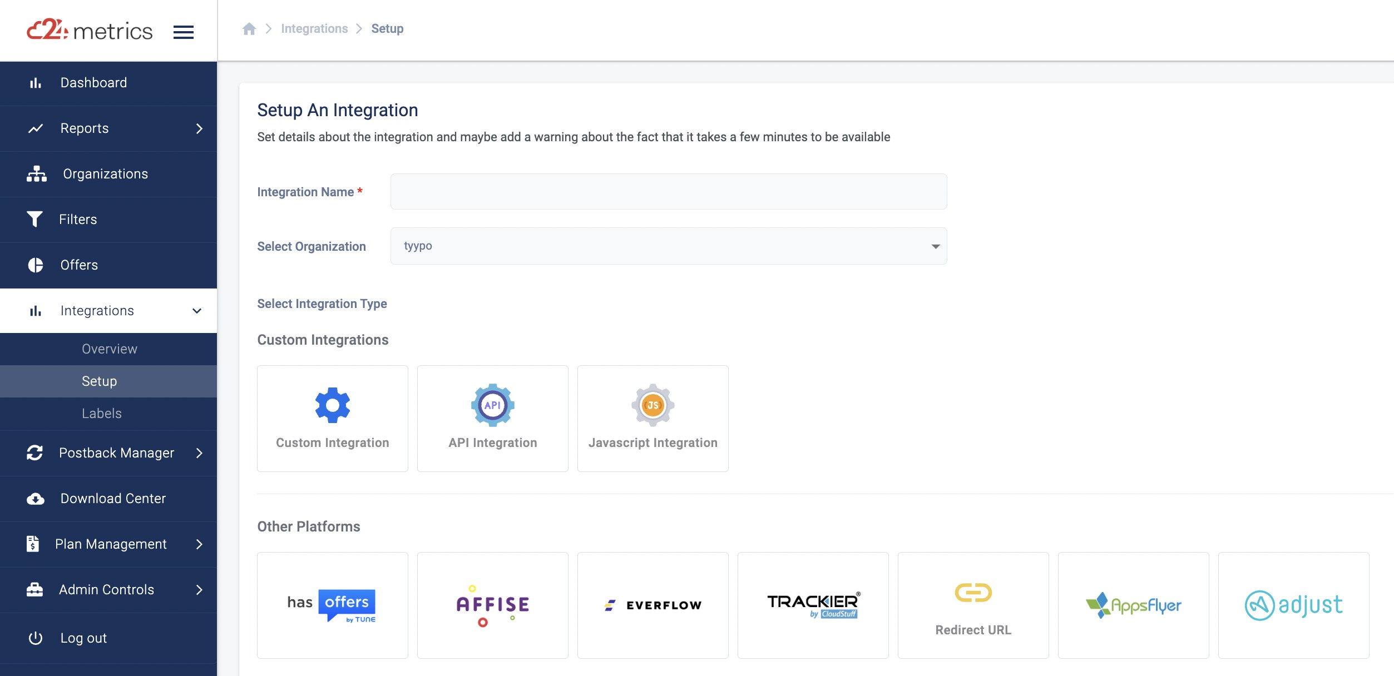Pick the Redirect URL platform tile

pyautogui.click(x=973, y=605)
